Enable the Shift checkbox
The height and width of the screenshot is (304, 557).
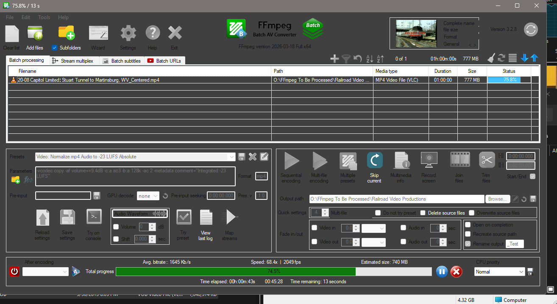(x=116, y=239)
